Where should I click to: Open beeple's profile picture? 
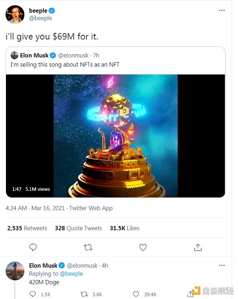point(15,15)
